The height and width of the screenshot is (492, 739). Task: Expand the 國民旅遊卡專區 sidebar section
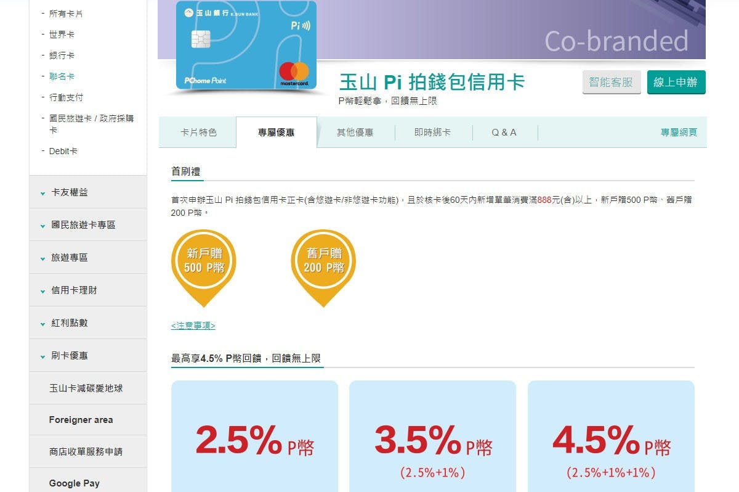pyautogui.click(x=88, y=225)
